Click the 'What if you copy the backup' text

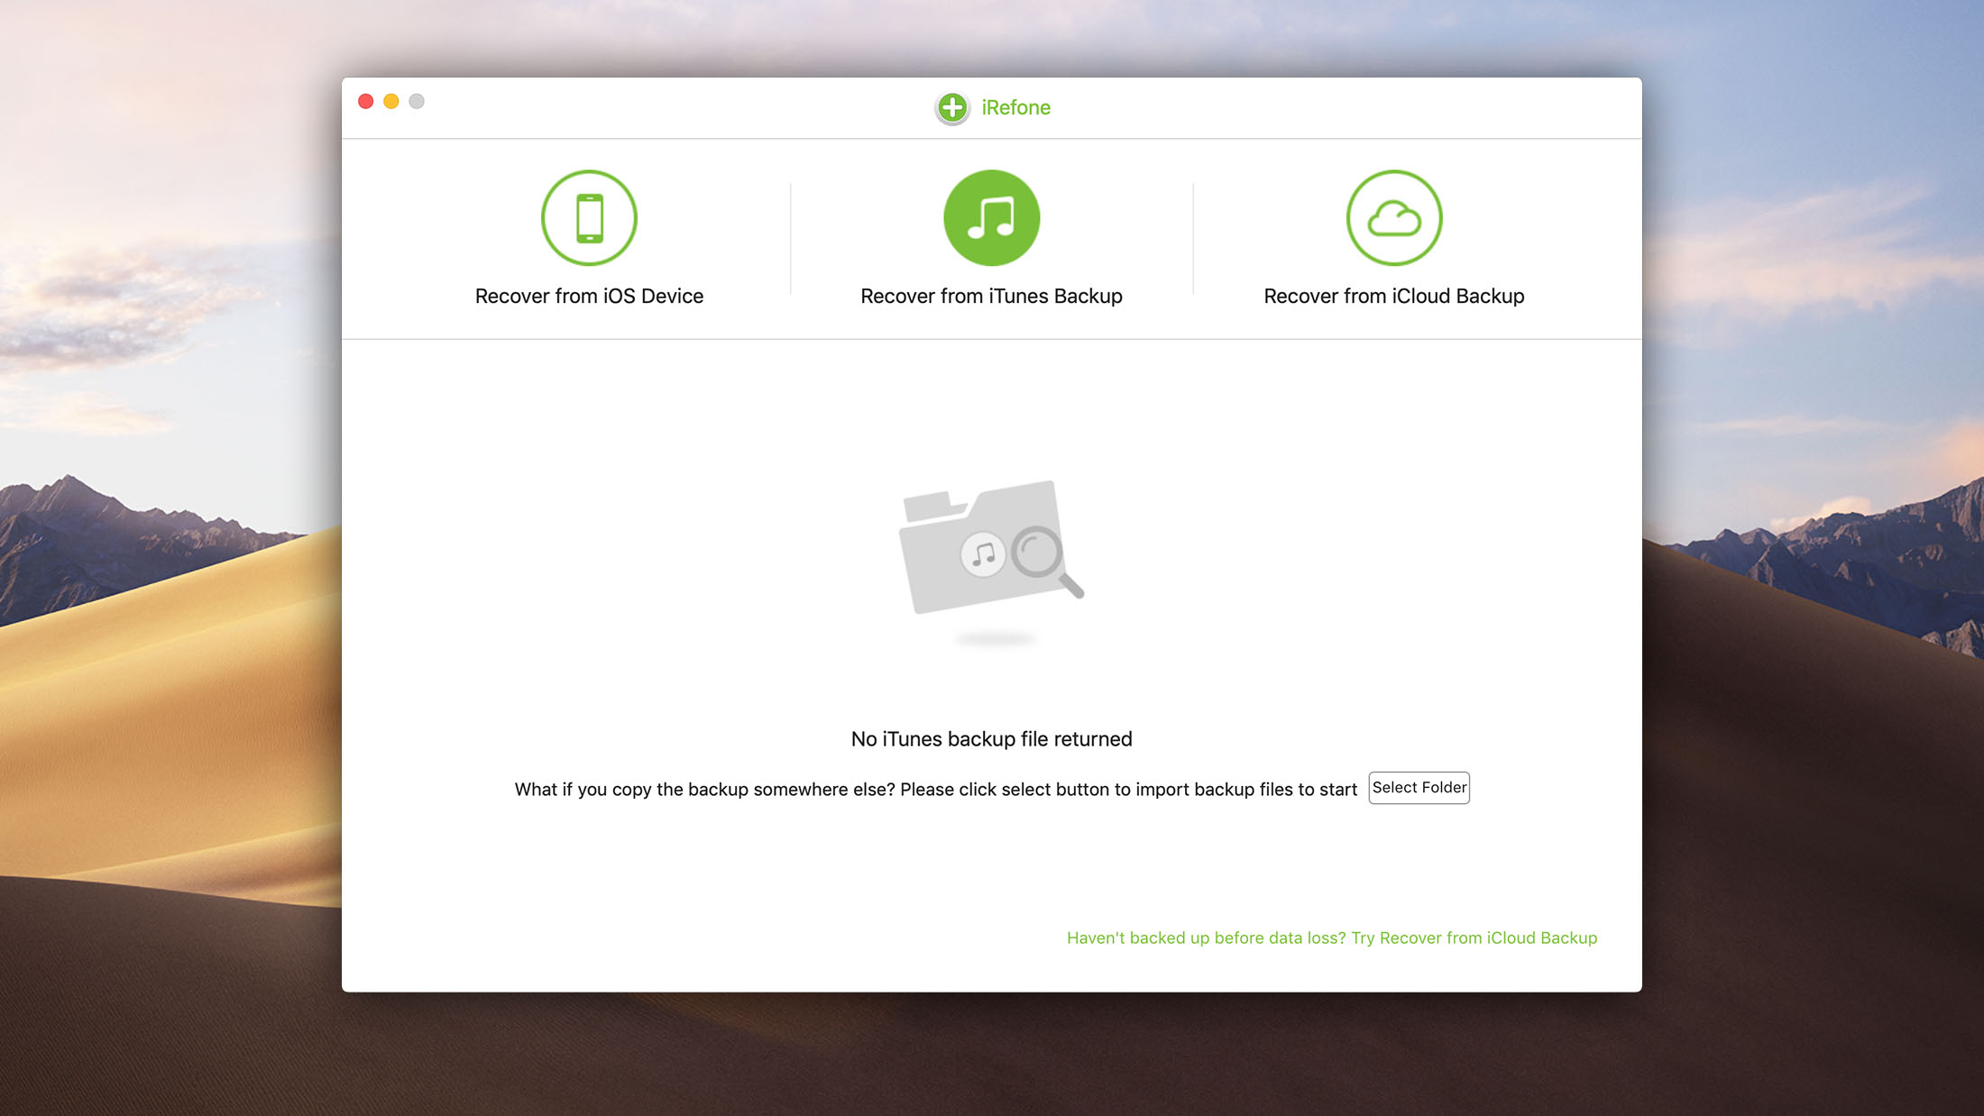tap(935, 790)
